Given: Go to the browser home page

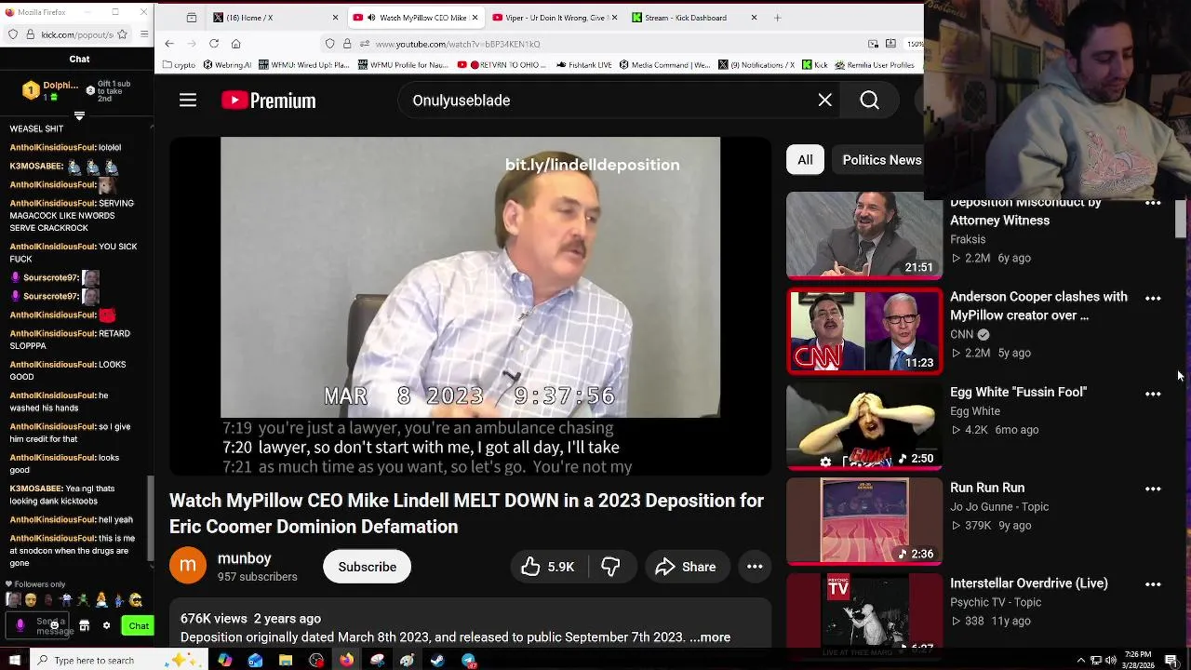Looking at the screenshot, I should [x=236, y=44].
